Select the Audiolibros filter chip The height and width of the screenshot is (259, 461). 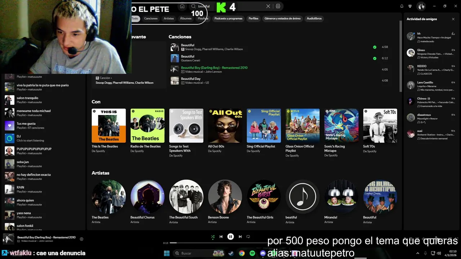pyautogui.click(x=314, y=18)
